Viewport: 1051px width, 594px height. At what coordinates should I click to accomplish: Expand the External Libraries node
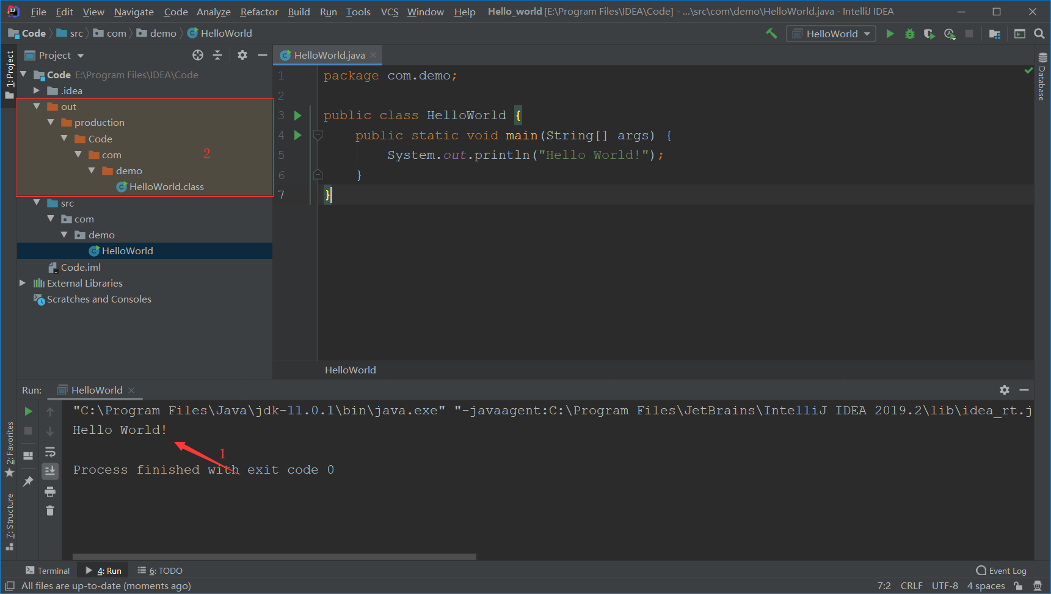point(23,283)
